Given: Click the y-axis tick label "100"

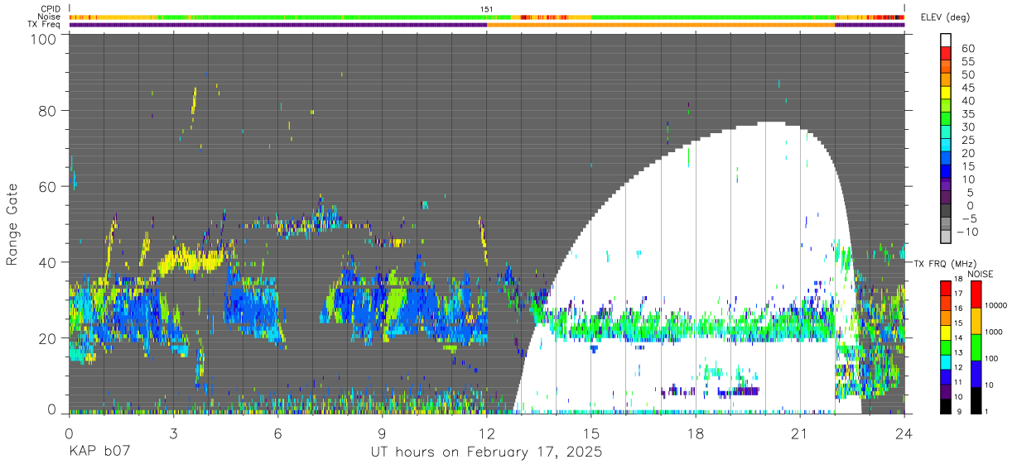Looking at the screenshot, I should [x=41, y=39].
